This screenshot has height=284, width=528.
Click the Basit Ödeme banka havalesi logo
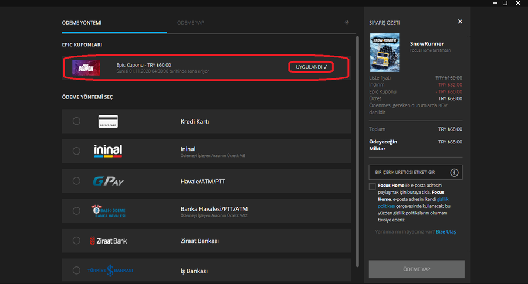pyautogui.click(x=108, y=211)
